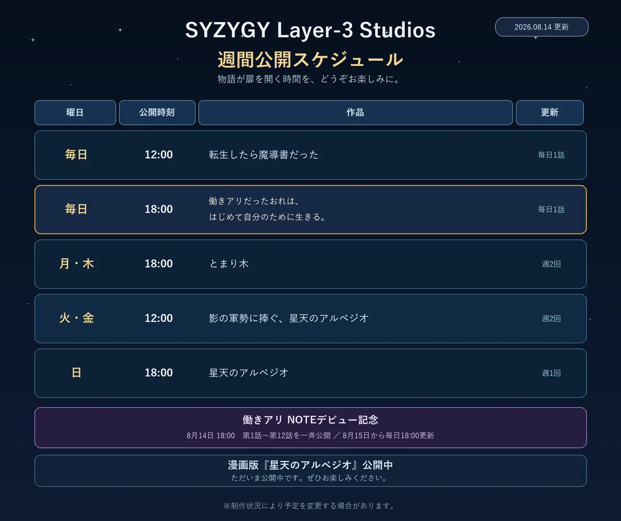This screenshot has width=621, height=521.
Task: Select the "火・金" day cell
Action: 76,318
